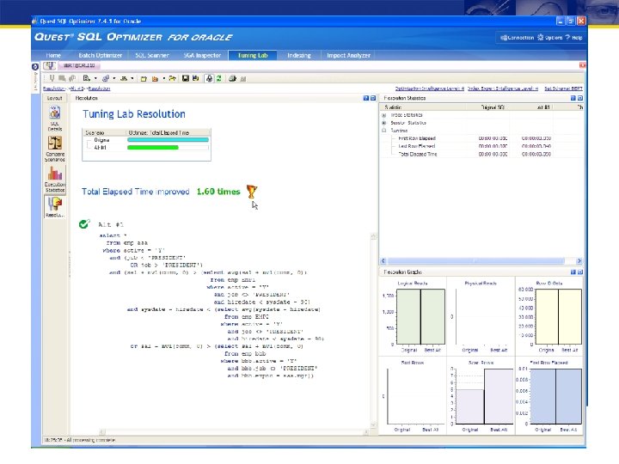
Task: Click the new folder toolbar icon
Action: [144, 79]
